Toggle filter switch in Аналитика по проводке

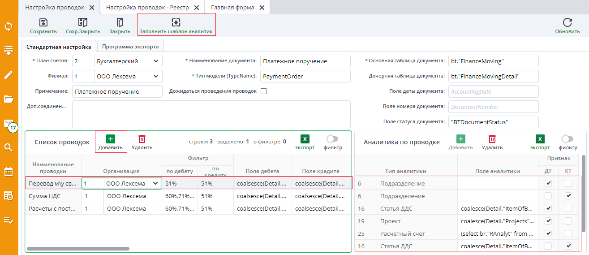point(568,139)
